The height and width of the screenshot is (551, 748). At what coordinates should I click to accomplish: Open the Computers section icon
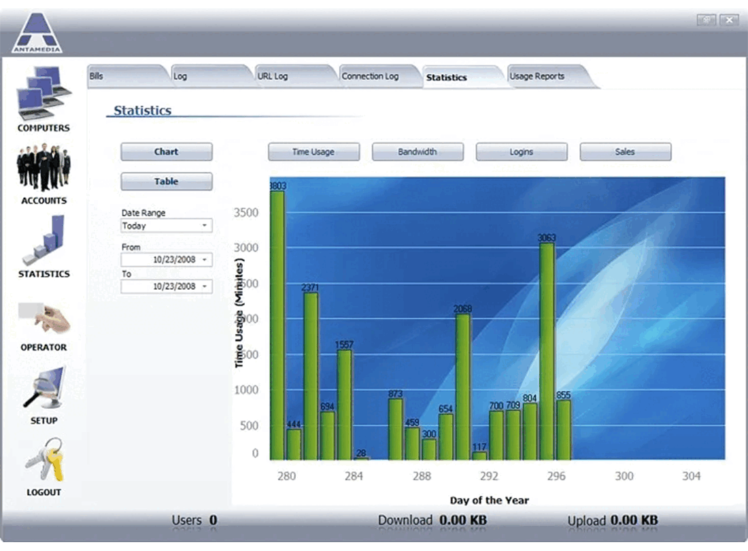[x=44, y=93]
